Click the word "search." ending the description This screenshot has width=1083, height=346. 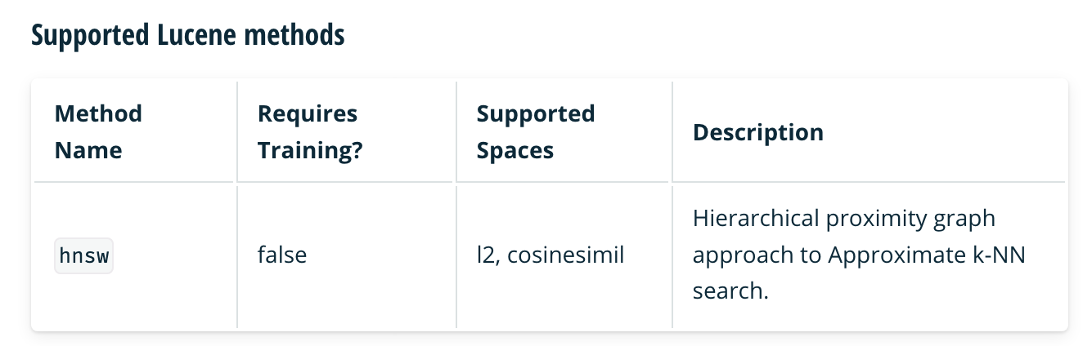pyautogui.click(x=730, y=291)
